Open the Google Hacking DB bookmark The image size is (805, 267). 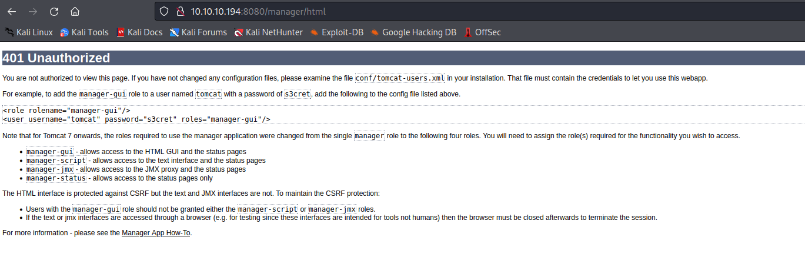(x=413, y=32)
